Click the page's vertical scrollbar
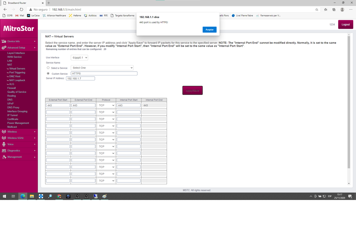356x237 pixels. [349, 107]
